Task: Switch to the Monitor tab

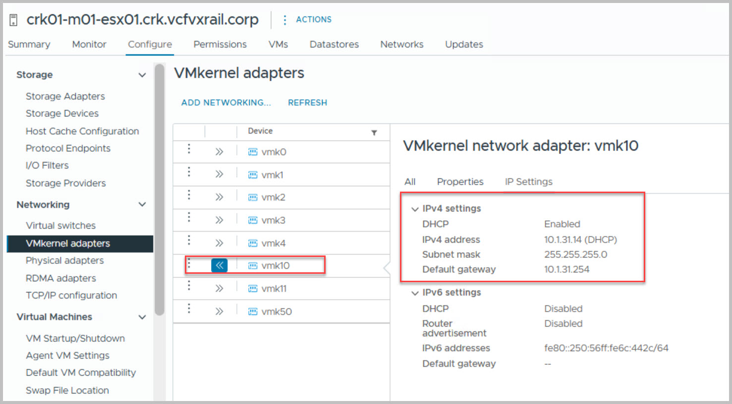Action: click(89, 44)
